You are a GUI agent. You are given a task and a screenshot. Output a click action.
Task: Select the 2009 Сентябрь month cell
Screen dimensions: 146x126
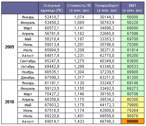click(28, 61)
